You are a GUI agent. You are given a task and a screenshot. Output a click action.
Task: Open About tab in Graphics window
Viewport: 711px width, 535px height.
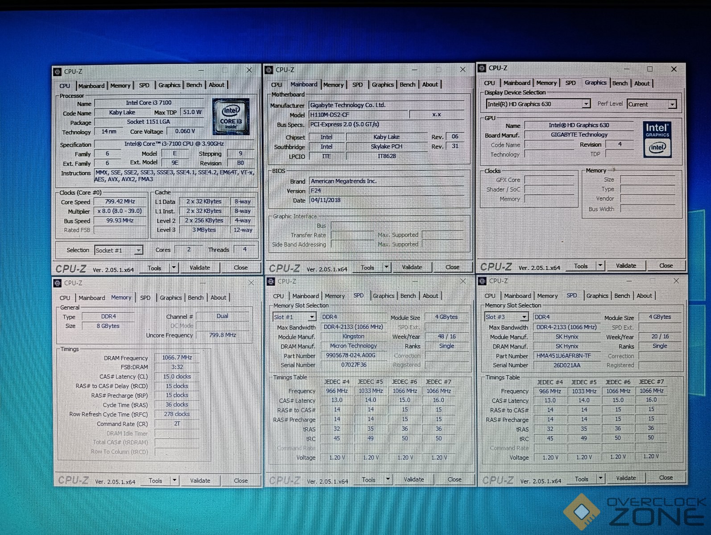642,83
